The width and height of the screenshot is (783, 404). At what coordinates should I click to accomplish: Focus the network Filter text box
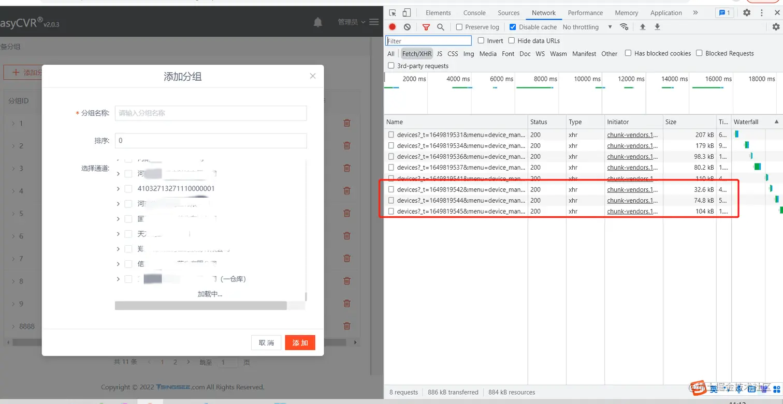[x=428, y=41]
